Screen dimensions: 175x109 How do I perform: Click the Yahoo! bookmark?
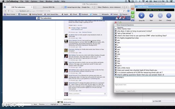pyautogui.click(x=114, y=14)
